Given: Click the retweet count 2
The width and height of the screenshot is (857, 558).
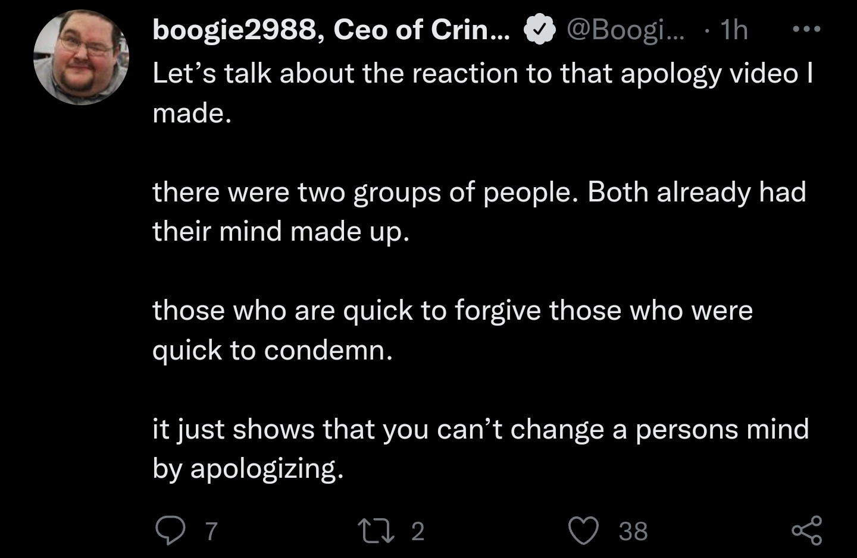Looking at the screenshot, I should (x=418, y=531).
